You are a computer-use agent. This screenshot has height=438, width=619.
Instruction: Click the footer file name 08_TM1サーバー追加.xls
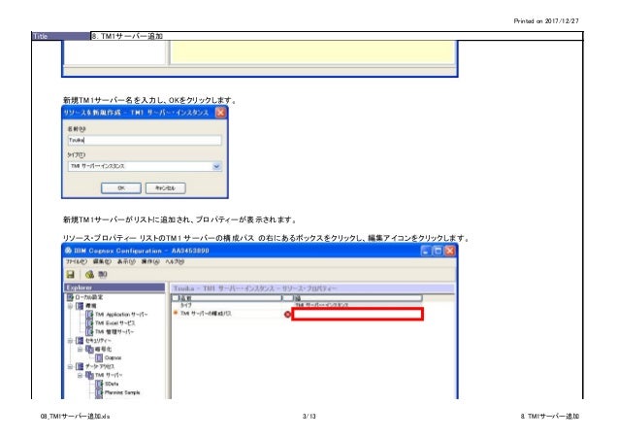pos(75,416)
